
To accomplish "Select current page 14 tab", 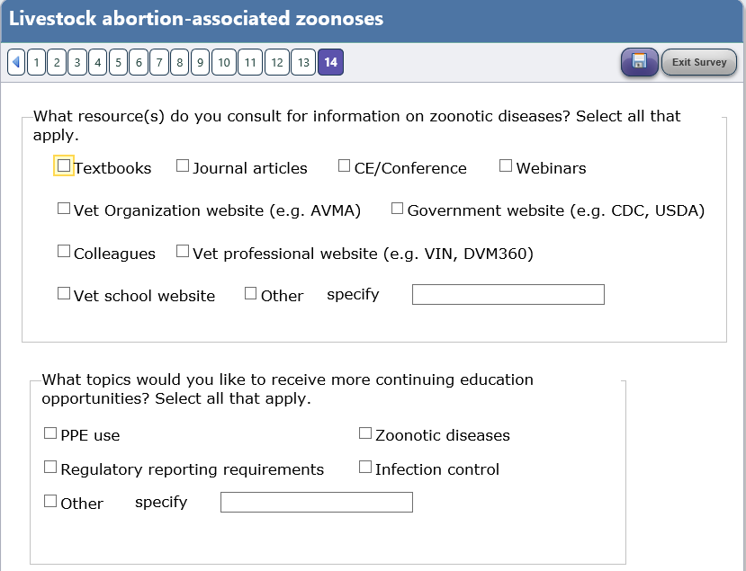I will click(330, 62).
